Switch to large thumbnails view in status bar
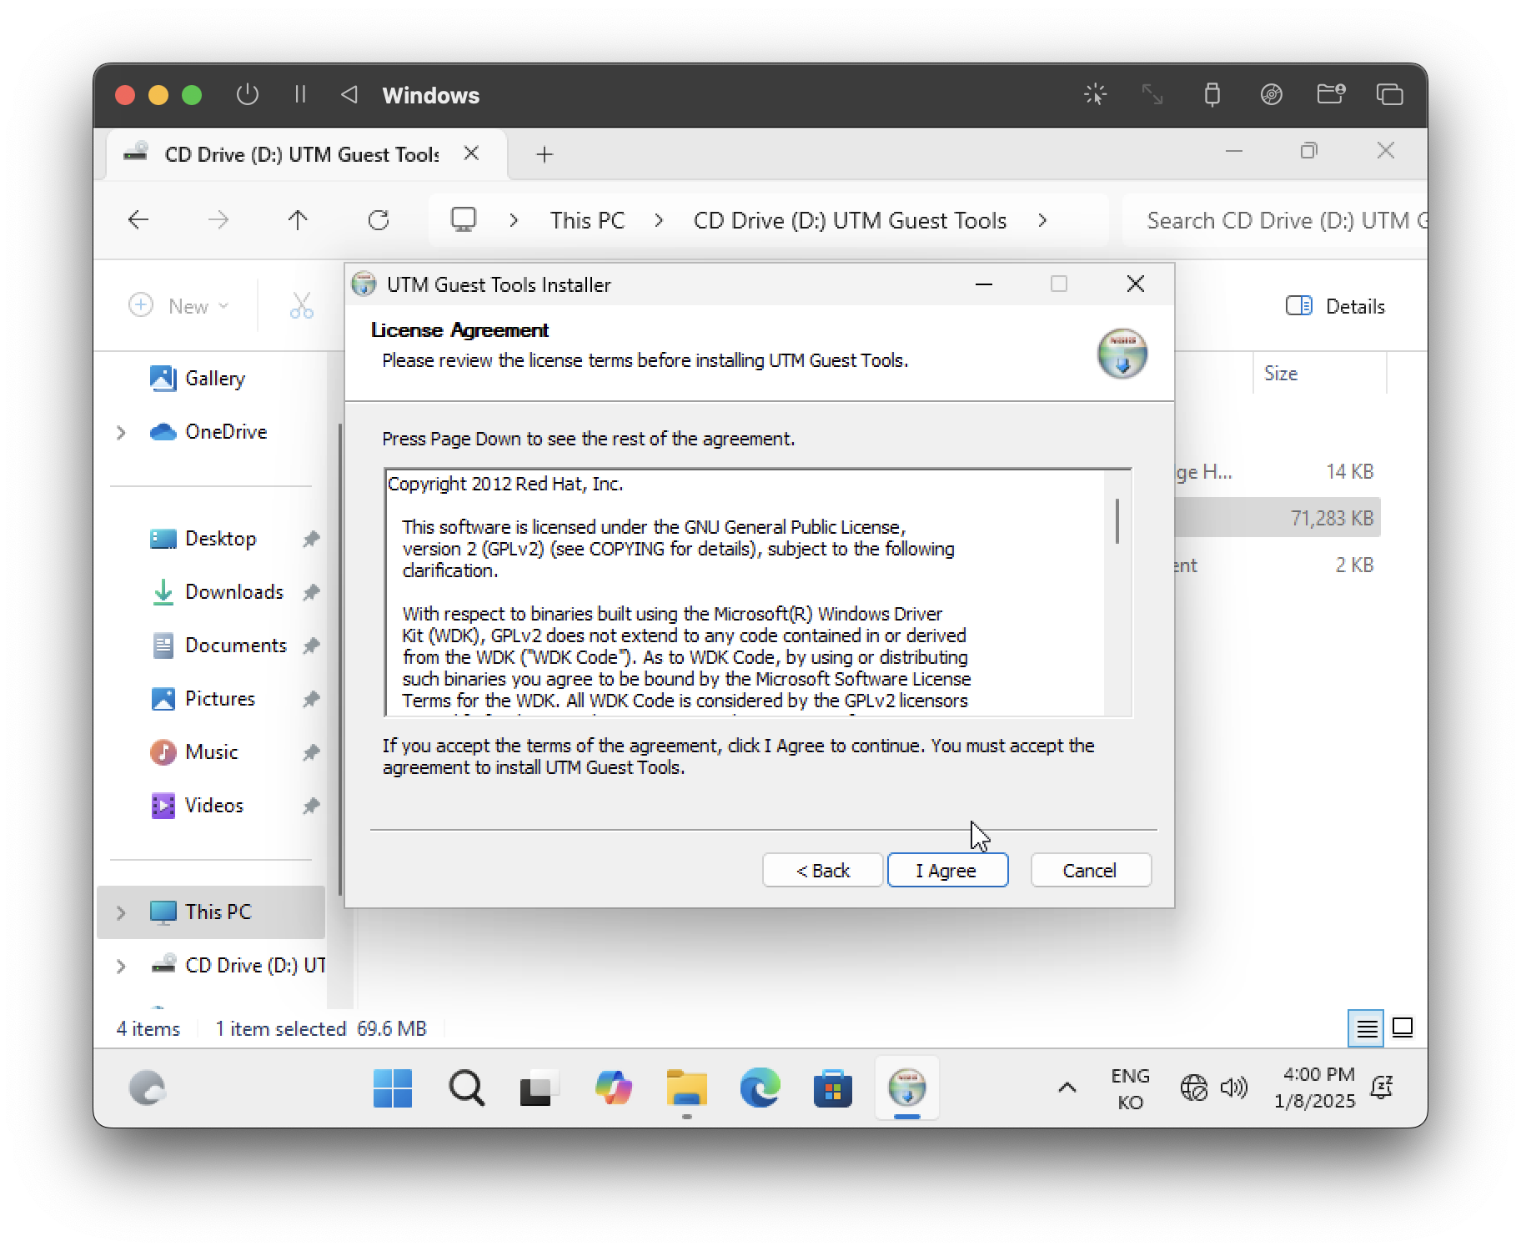 coord(1403,1027)
